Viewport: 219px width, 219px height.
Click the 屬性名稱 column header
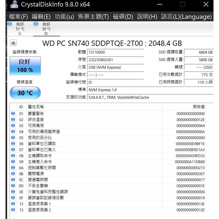pos(94,107)
